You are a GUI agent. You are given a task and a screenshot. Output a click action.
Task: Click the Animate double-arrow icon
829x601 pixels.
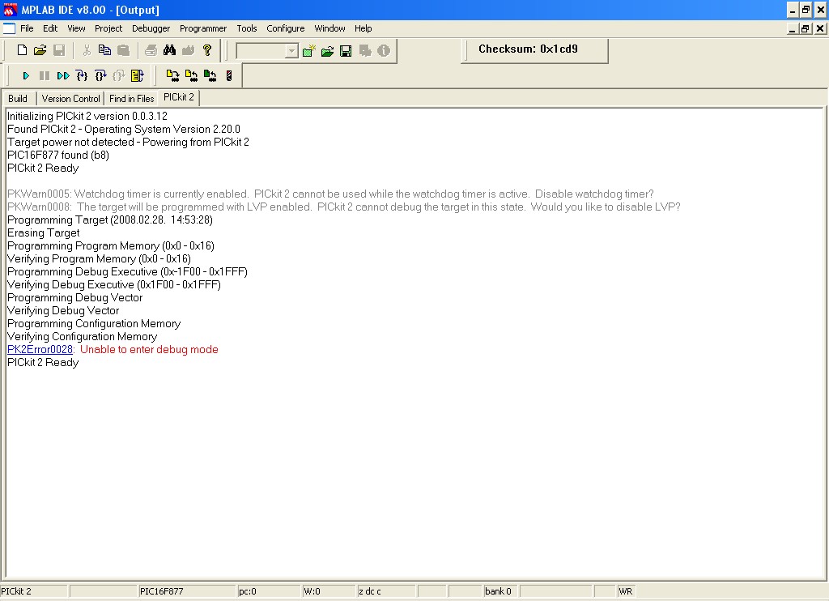click(63, 75)
